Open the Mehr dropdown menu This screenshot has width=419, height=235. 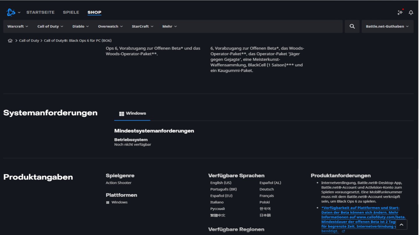coord(169,26)
